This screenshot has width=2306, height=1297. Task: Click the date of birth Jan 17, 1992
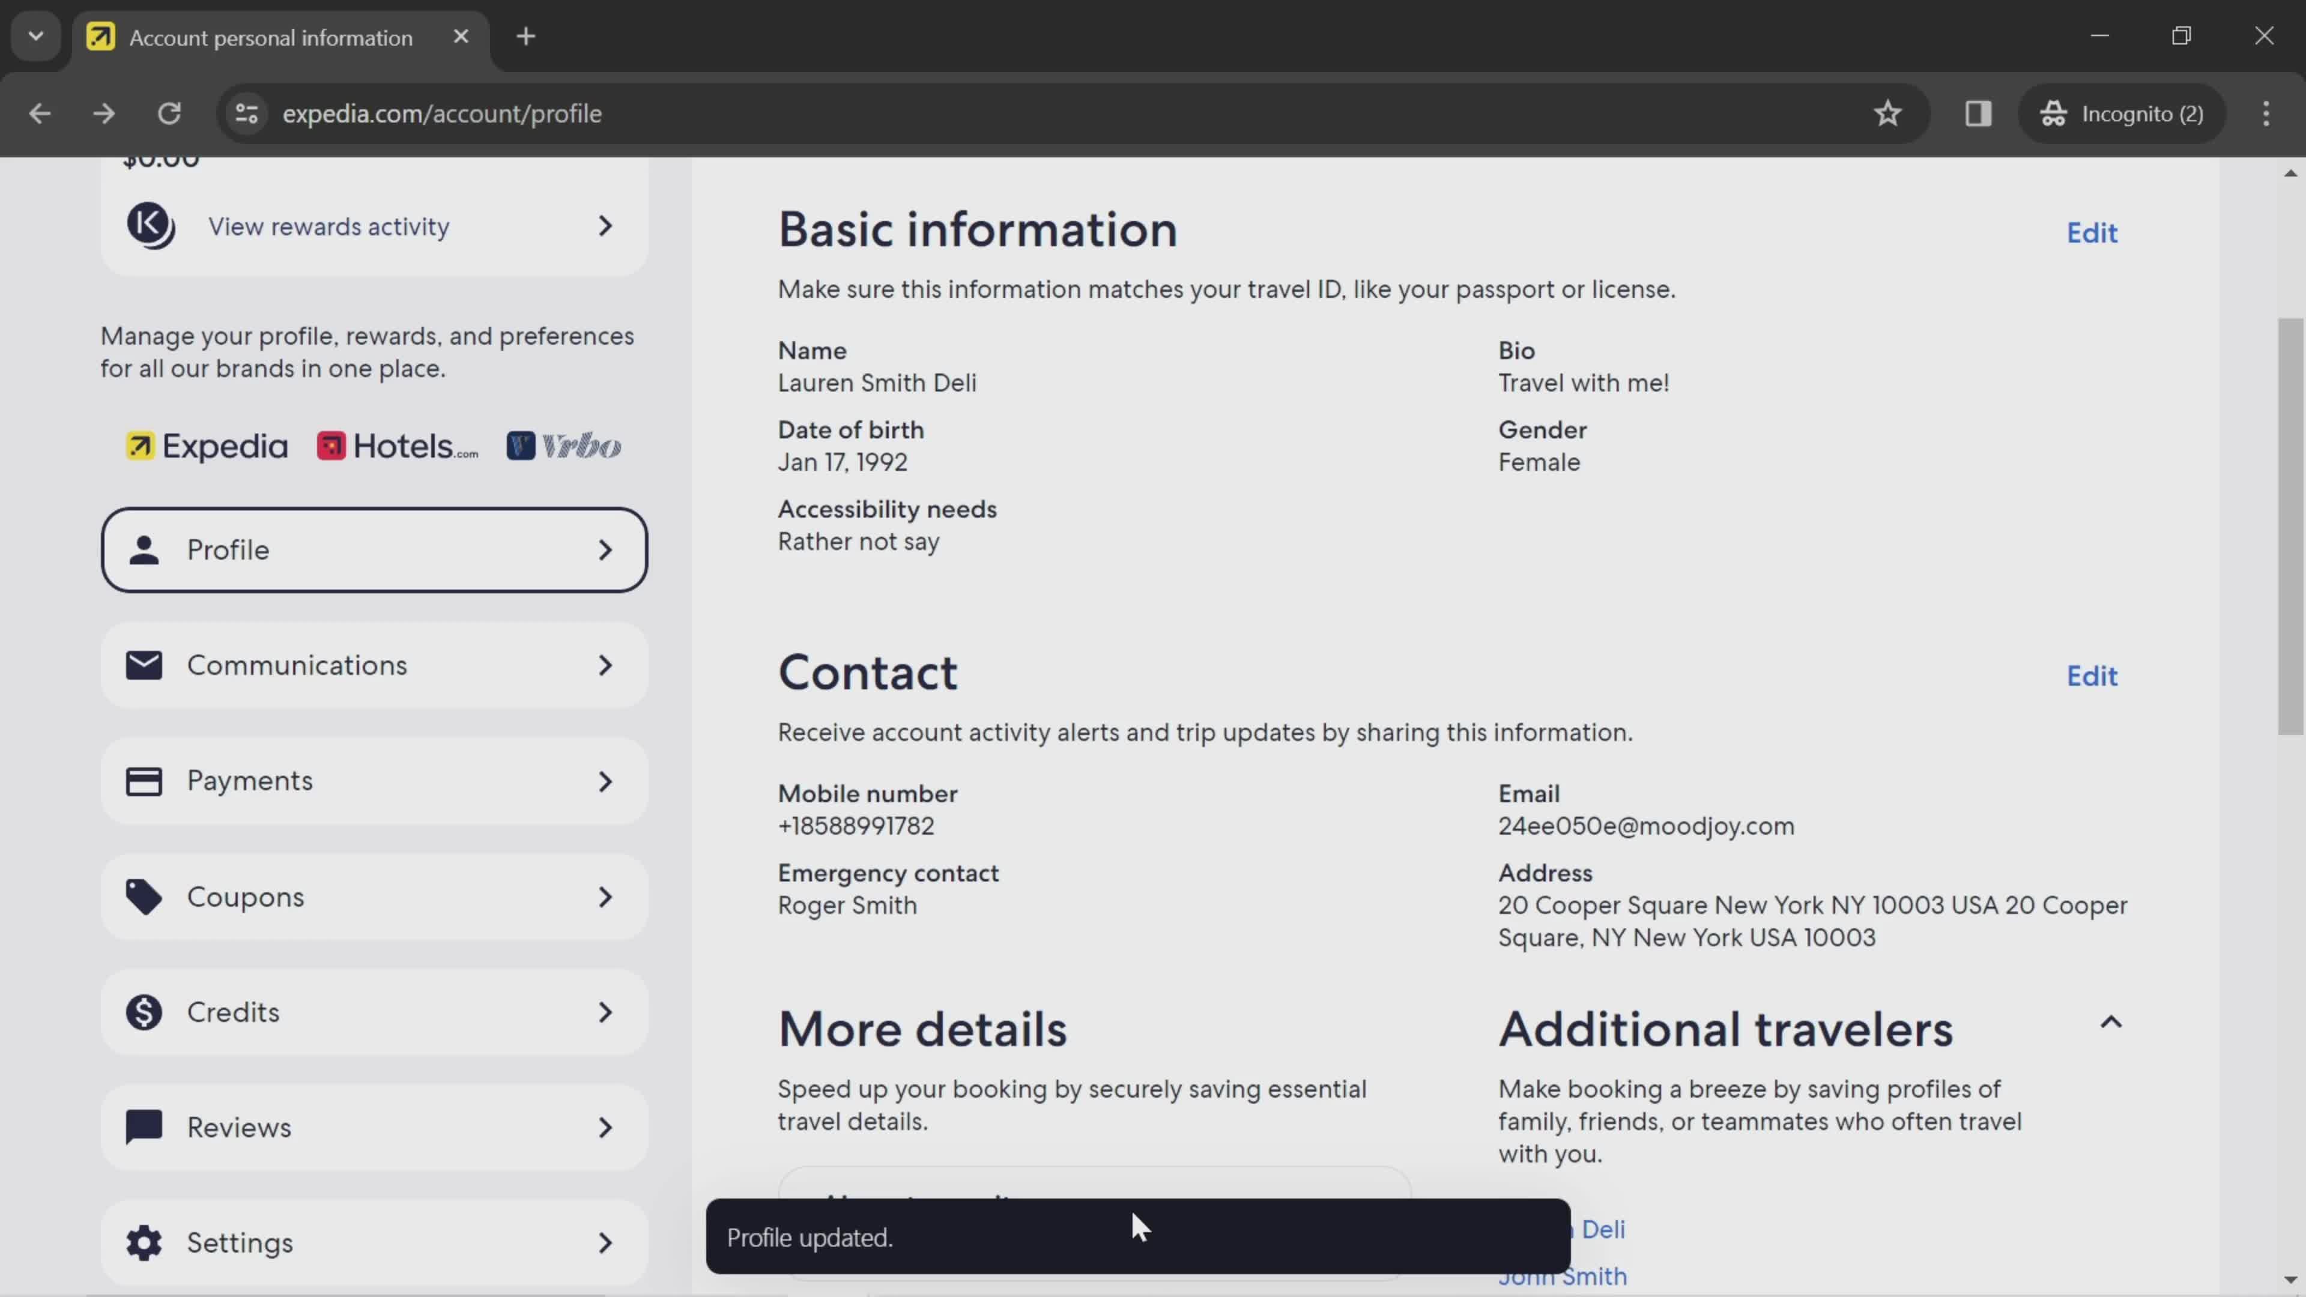843,463
